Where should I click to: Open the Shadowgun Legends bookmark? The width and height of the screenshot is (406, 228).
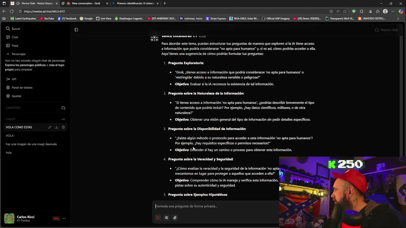point(129,19)
